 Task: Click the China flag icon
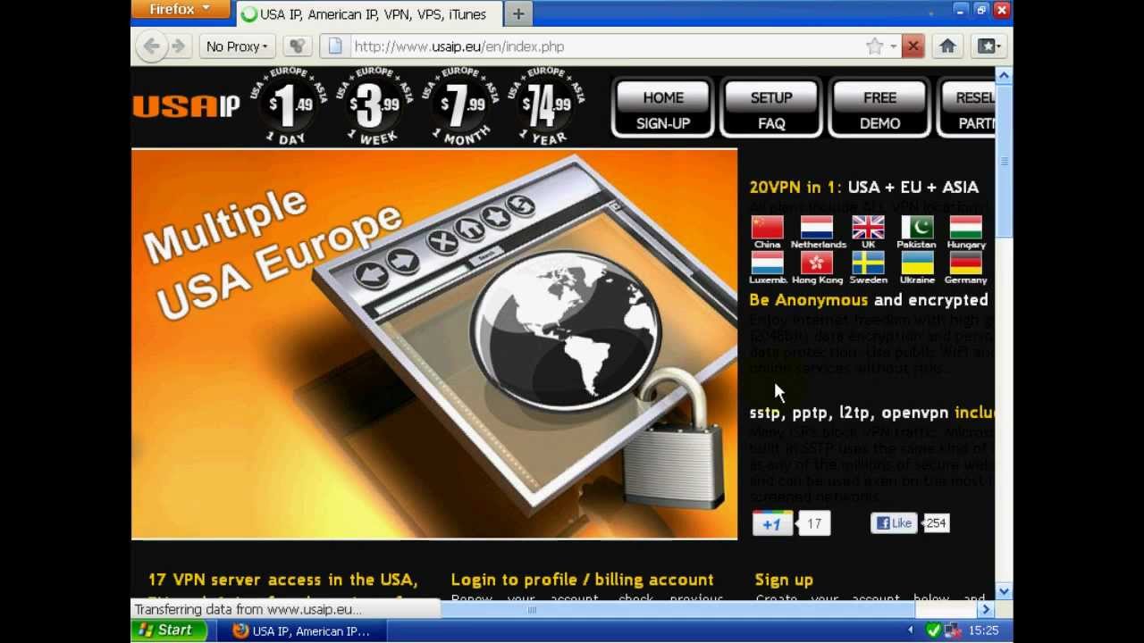(x=767, y=227)
